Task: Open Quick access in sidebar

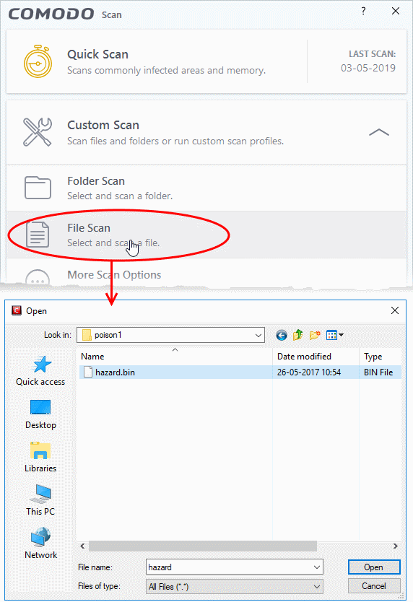Action: point(40,371)
